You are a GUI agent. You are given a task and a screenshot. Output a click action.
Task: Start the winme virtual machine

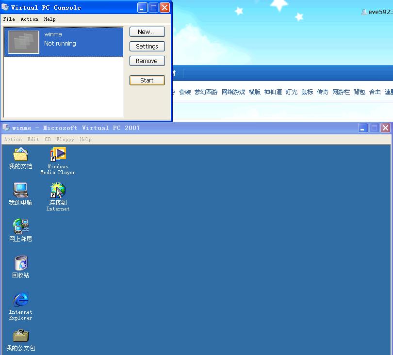point(147,80)
